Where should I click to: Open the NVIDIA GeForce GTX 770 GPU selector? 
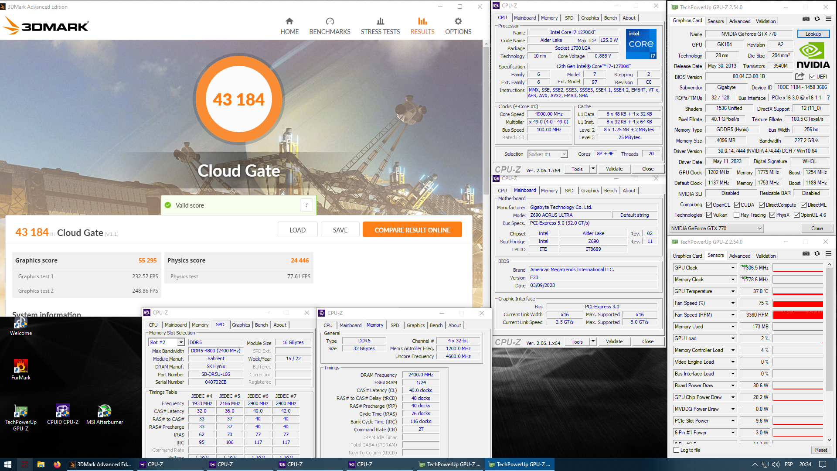(717, 229)
